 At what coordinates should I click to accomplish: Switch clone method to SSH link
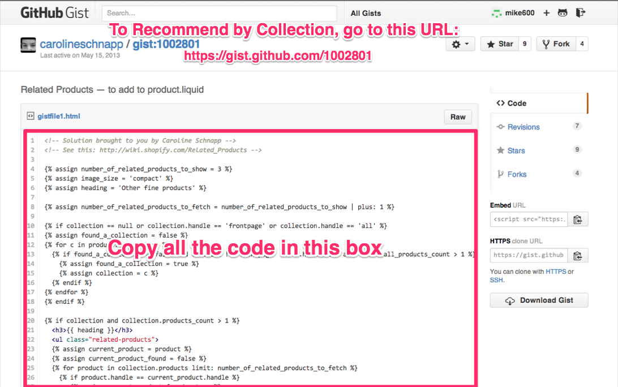point(497,280)
